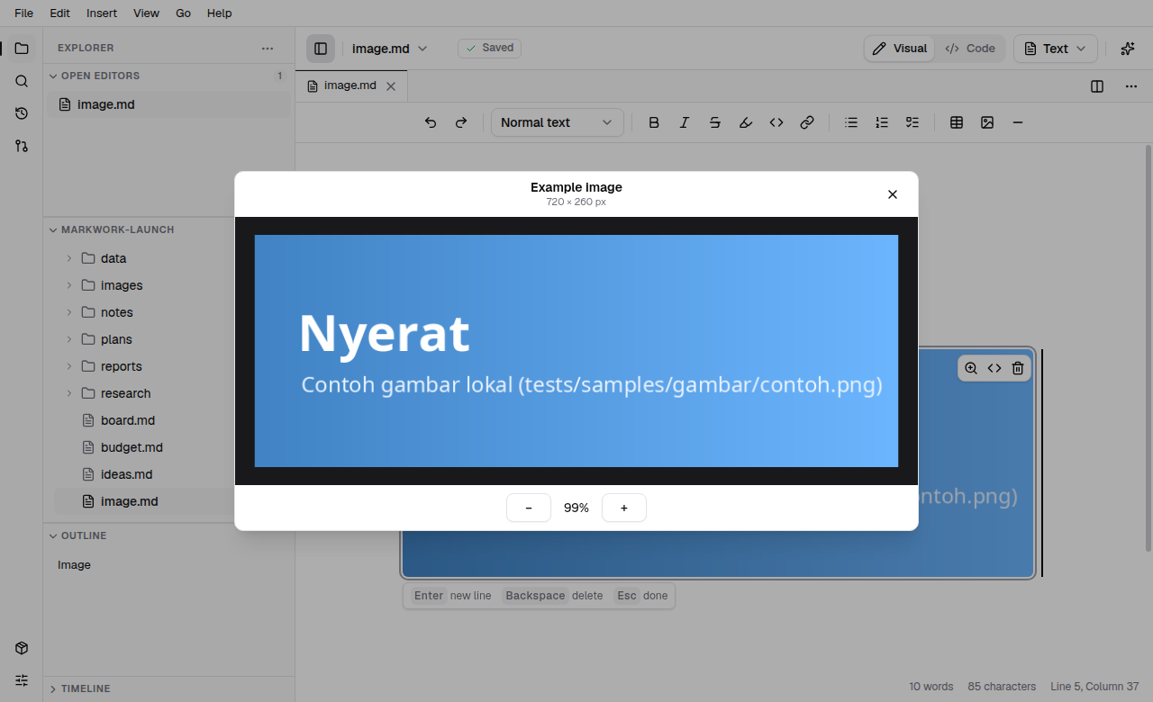Screen dimensions: 1153x702
Task: Click the Redo arrow in the toolbar
Action: coord(461,122)
